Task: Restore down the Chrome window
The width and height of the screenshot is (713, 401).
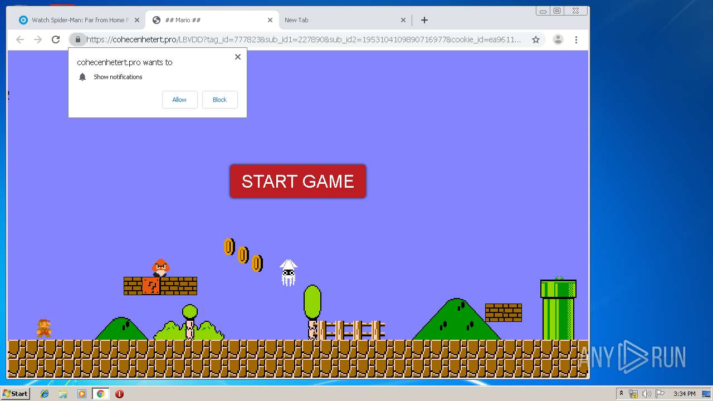Action: [x=557, y=11]
